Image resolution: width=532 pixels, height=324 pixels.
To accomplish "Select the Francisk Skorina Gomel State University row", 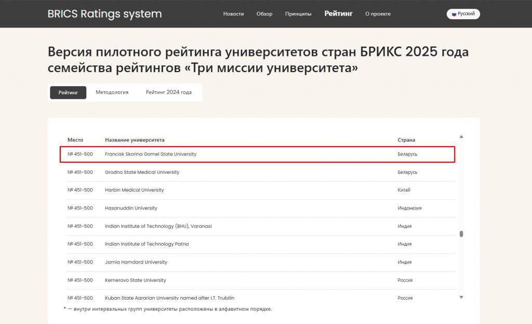I will tap(151, 154).
